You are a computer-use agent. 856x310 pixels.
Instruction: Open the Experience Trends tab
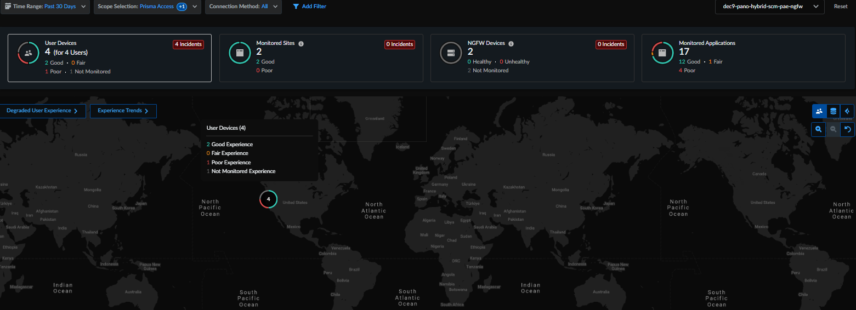[123, 111]
